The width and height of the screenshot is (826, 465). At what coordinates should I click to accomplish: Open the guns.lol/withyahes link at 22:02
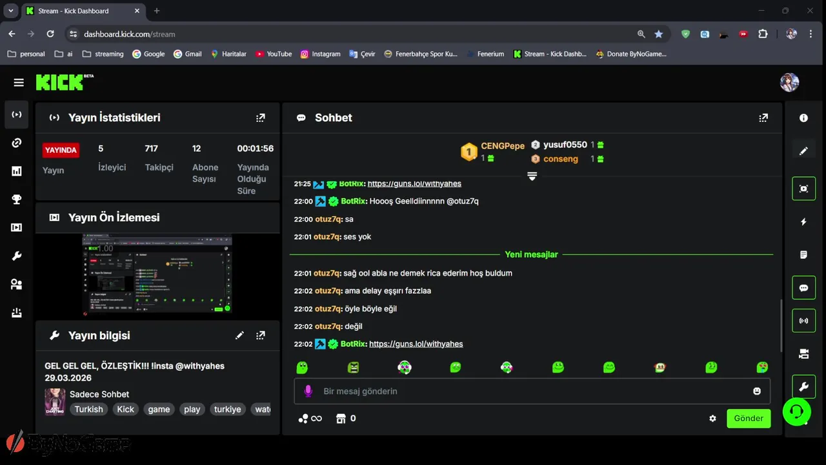coord(416,344)
